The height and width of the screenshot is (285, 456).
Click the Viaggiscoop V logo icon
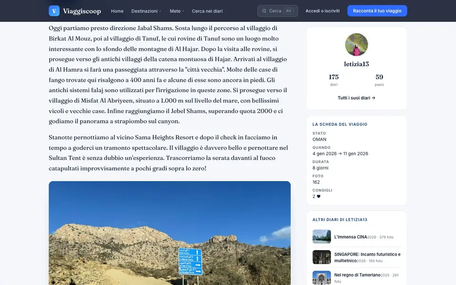pos(54,11)
